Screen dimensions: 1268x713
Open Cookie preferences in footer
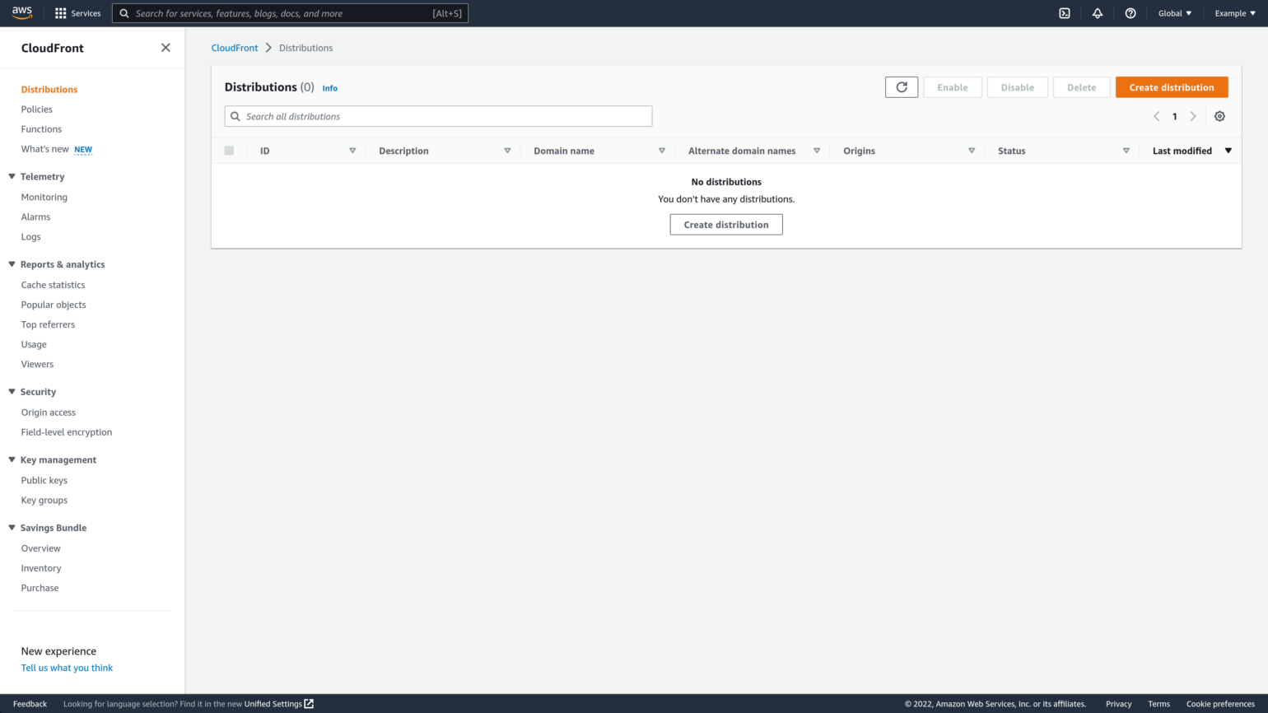(x=1220, y=704)
